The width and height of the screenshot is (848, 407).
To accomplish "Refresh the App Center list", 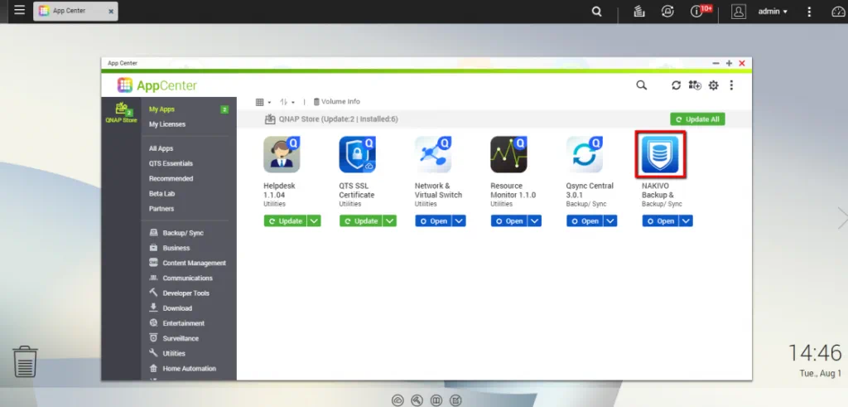I will [676, 85].
